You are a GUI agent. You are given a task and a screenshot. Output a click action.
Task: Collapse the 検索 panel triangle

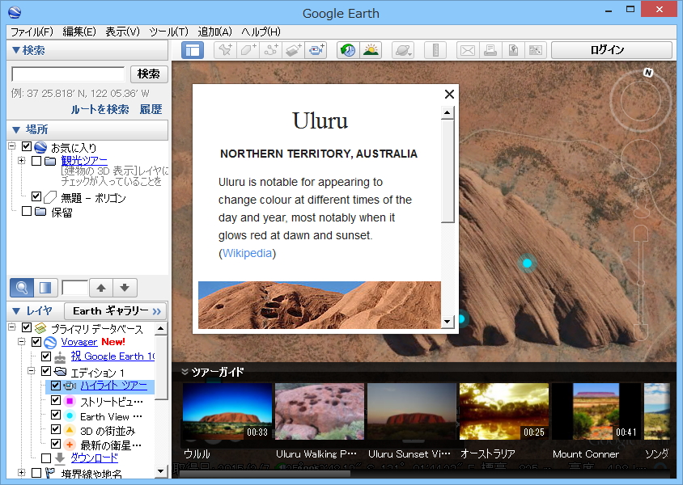click(16, 50)
